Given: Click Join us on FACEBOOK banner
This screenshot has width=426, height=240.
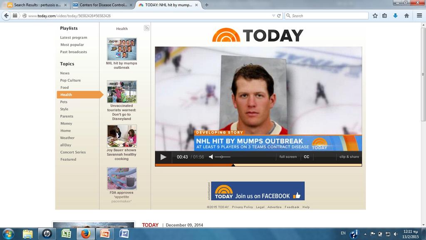Looking at the screenshot, I should 258,191.
